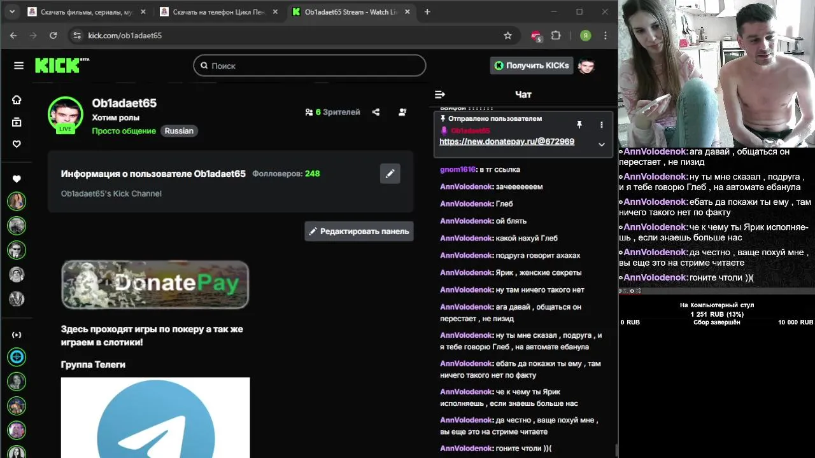Open the Kick account avatar menu
The width and height of the screenshot is (815, 458).
[586, 66]
